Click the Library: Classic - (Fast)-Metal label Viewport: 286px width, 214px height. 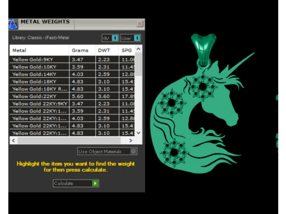tap(41, 37)
